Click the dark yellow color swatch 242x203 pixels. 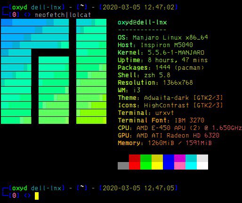(x=157, y=158)
